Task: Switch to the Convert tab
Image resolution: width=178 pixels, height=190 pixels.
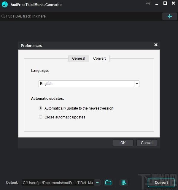Action: pyautogui.click(x=99, y=58)
